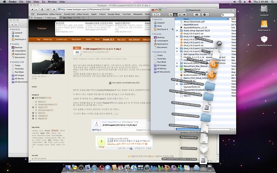Open Trash in the Dock
Viewport: 277px width, 173px height.
pos(210,167)
